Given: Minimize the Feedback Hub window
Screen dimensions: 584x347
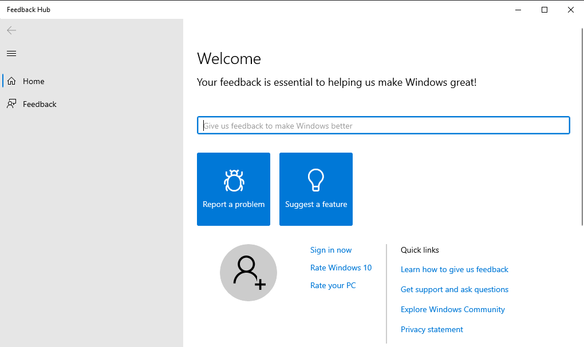Looking at the screenshot, I should point(518,10).
